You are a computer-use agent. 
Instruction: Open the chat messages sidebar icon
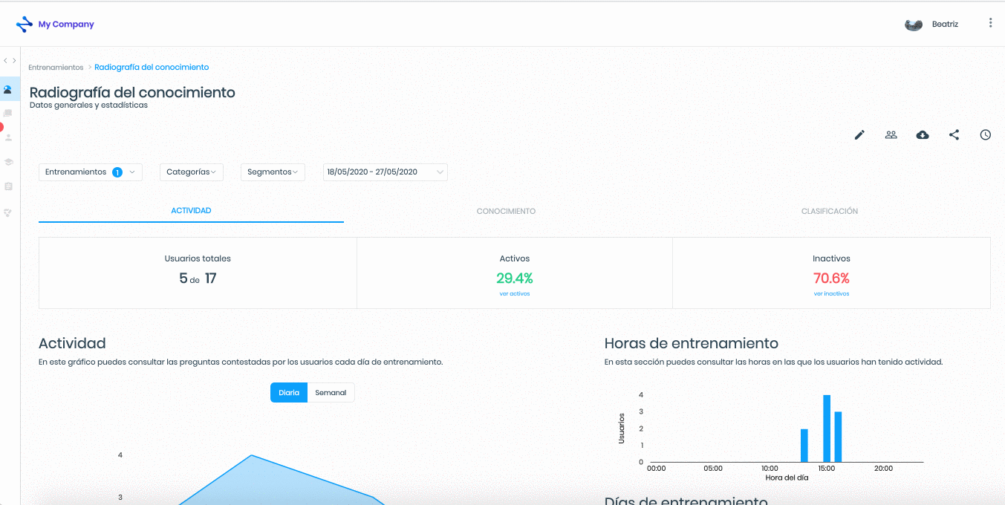tap(8, 114)
